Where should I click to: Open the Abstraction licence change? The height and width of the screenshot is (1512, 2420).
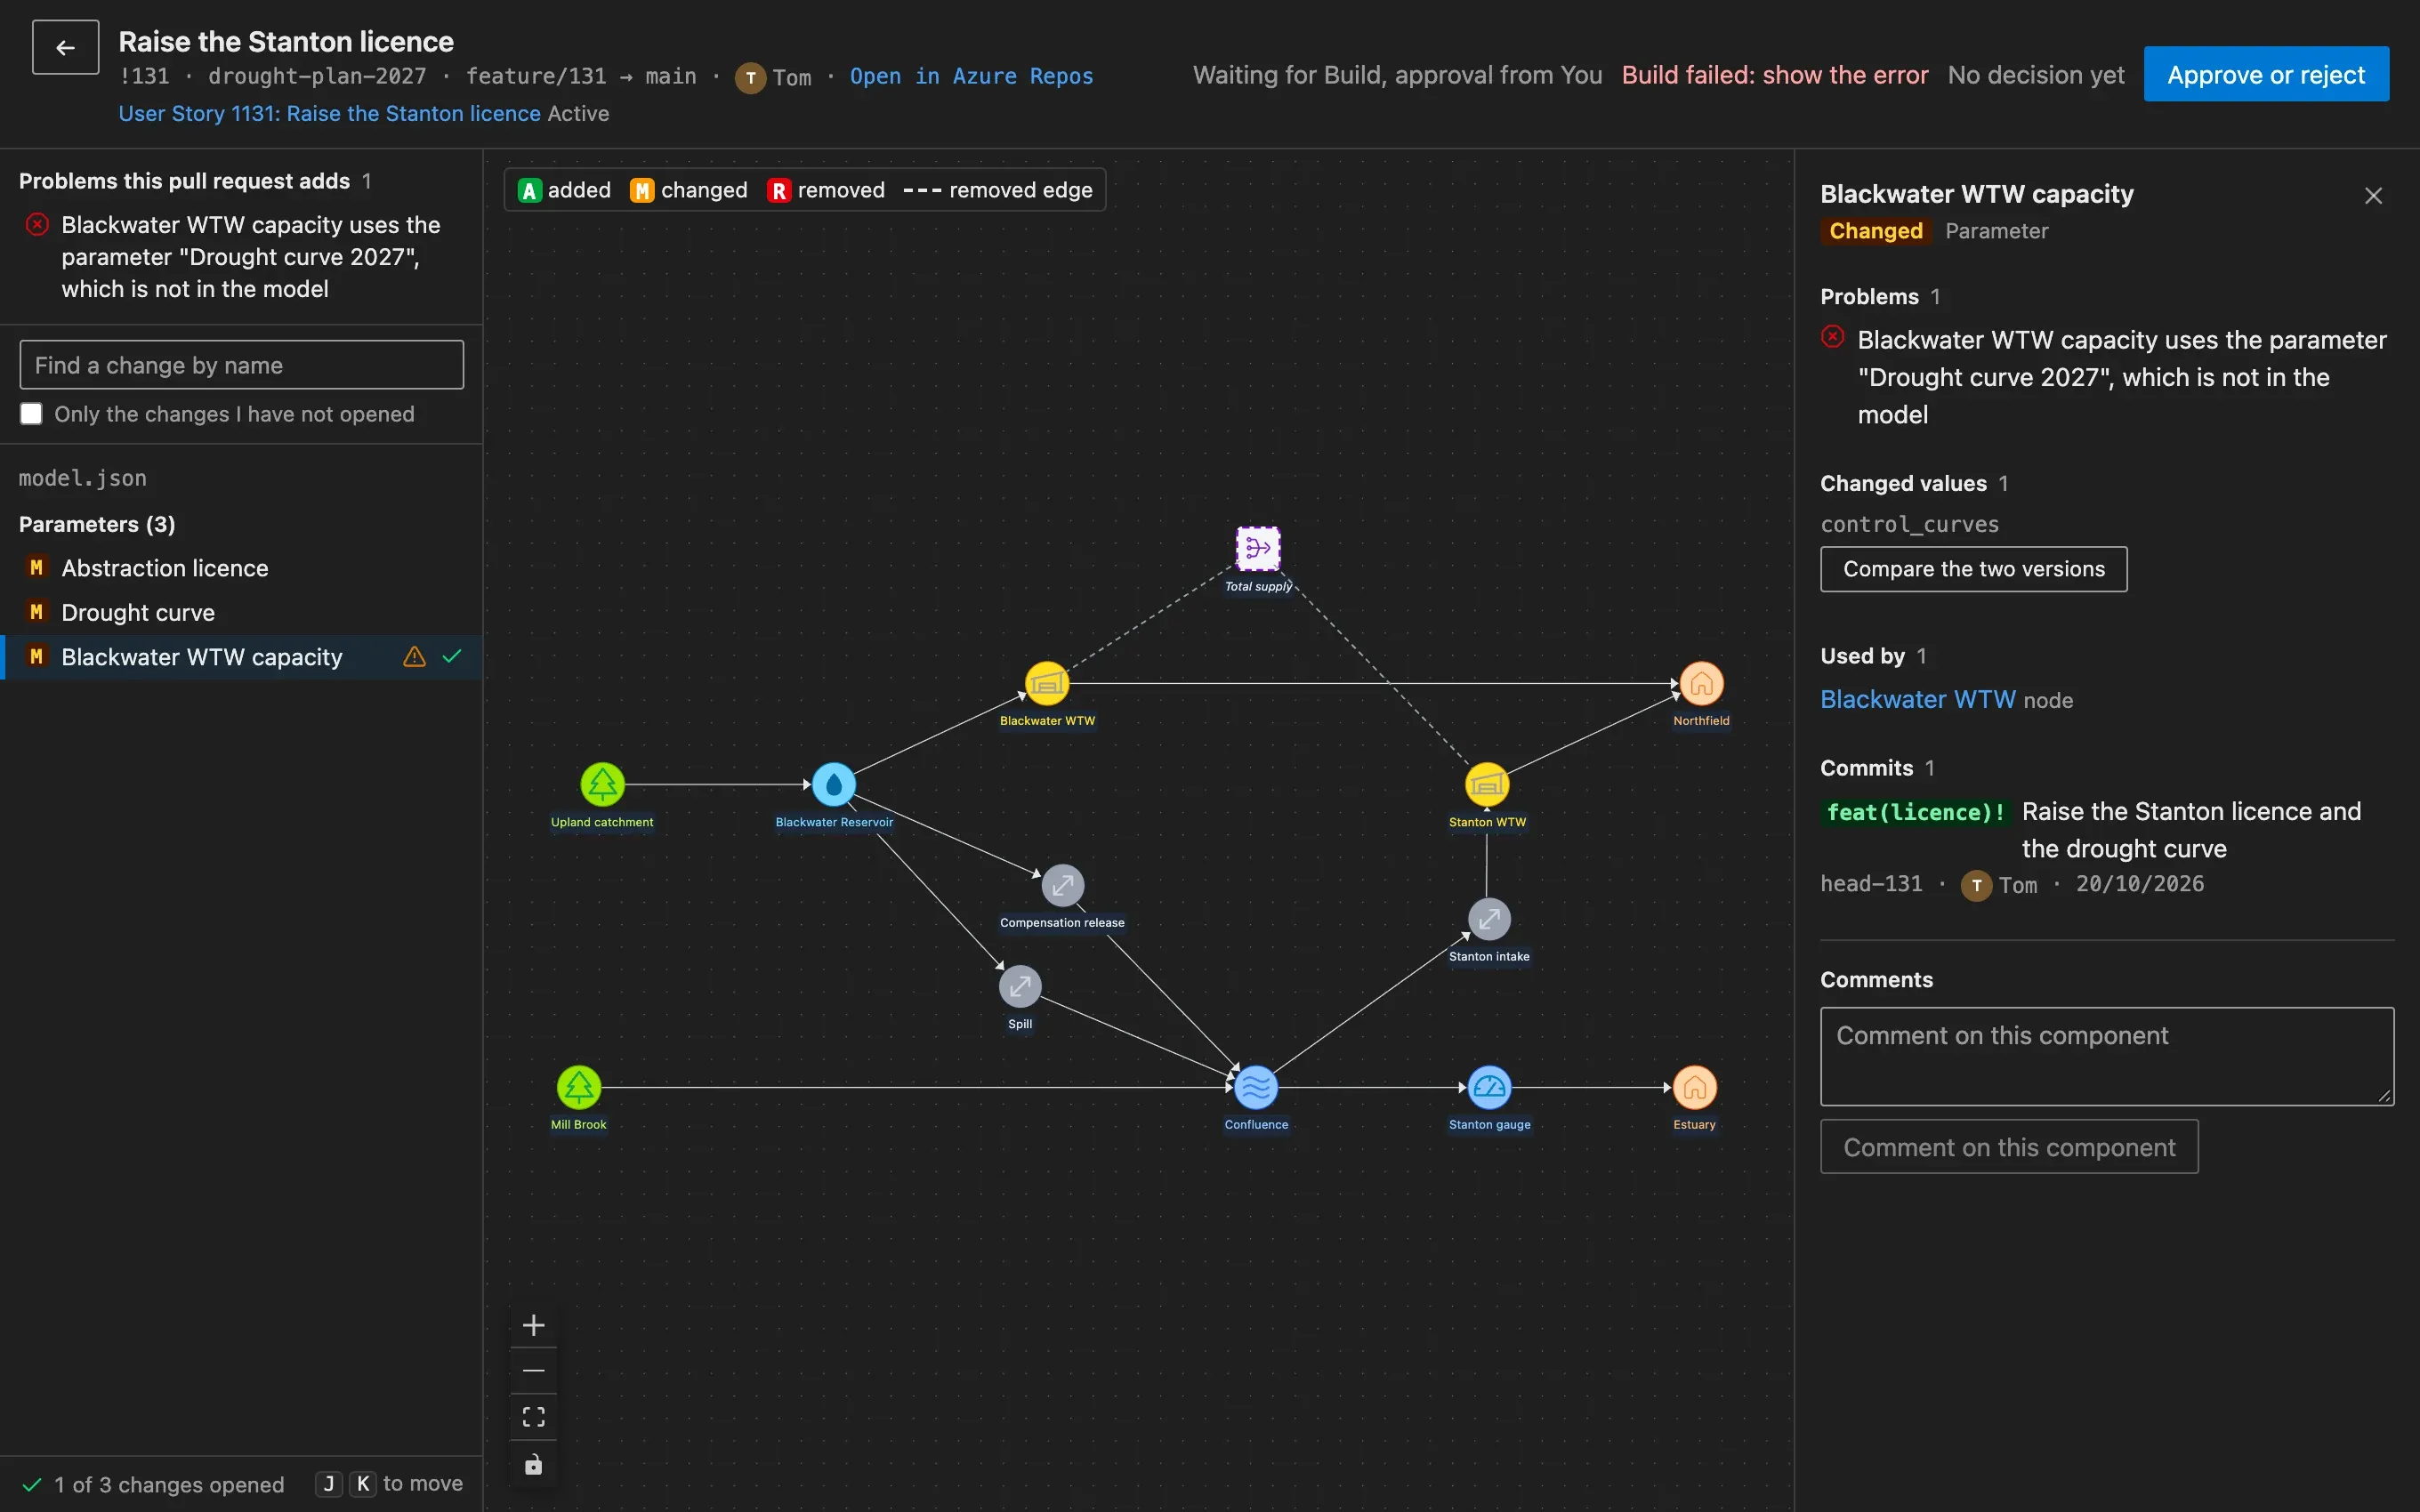point(242,568)
